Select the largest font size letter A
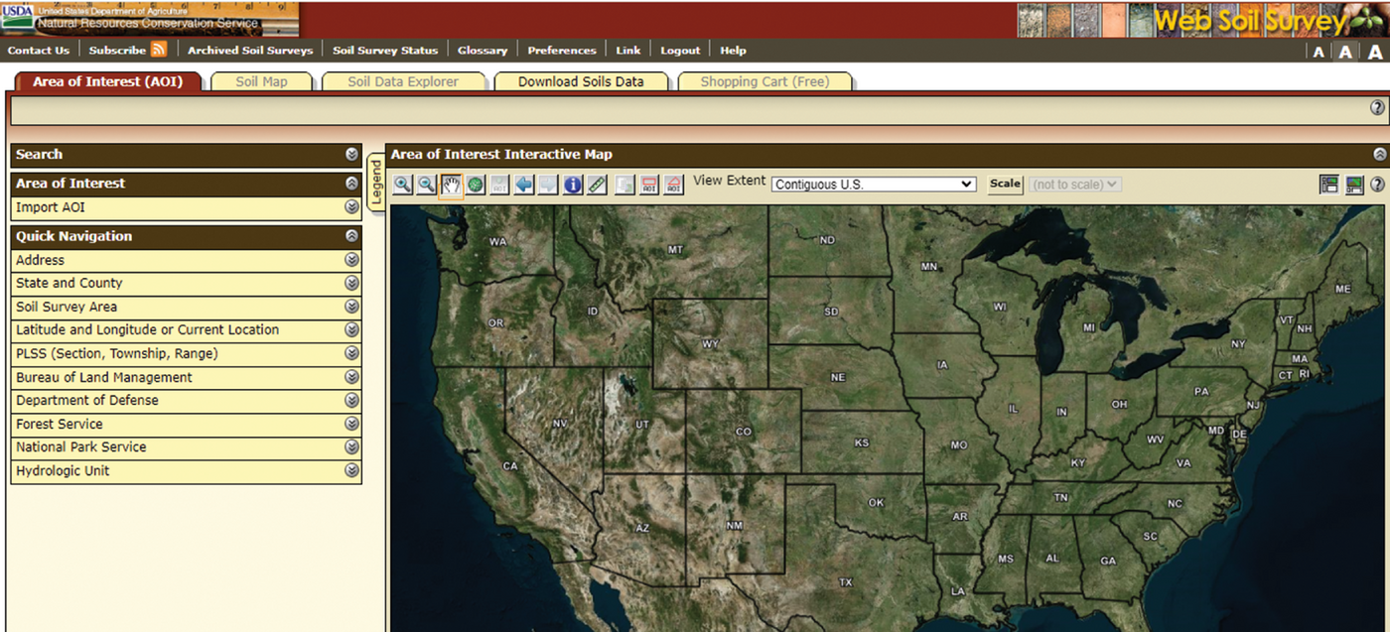Image resolution: width=1390 pixels, height=632 pixels. pos(1373,52)
